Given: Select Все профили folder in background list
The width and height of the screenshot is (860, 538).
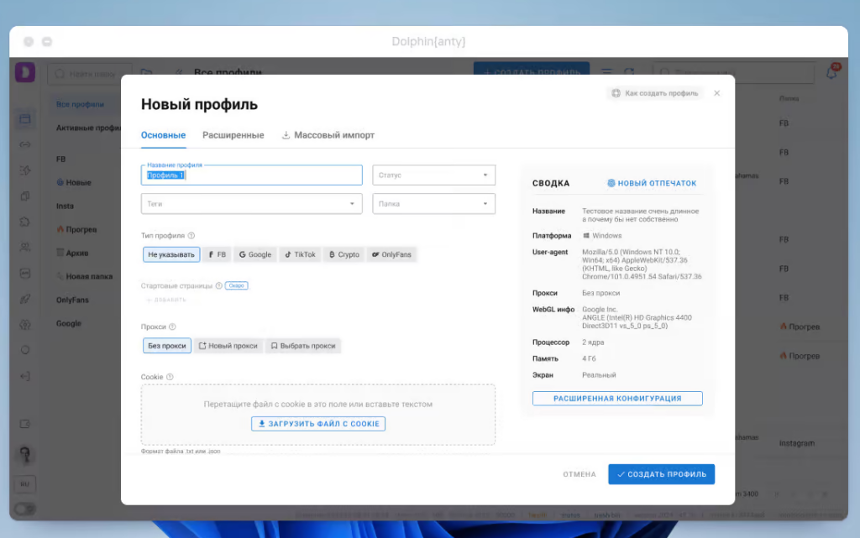Looking at the screenshot, I should tap(80, 104).
